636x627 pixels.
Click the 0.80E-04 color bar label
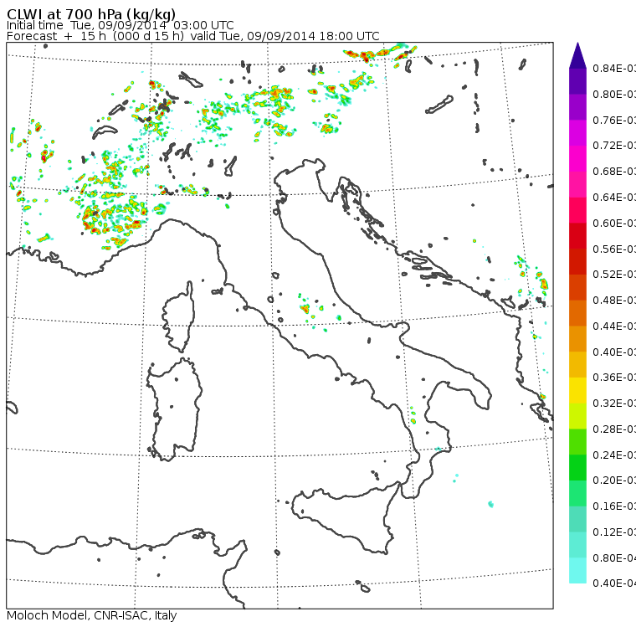pyautogui.click(x=614, y=558)
